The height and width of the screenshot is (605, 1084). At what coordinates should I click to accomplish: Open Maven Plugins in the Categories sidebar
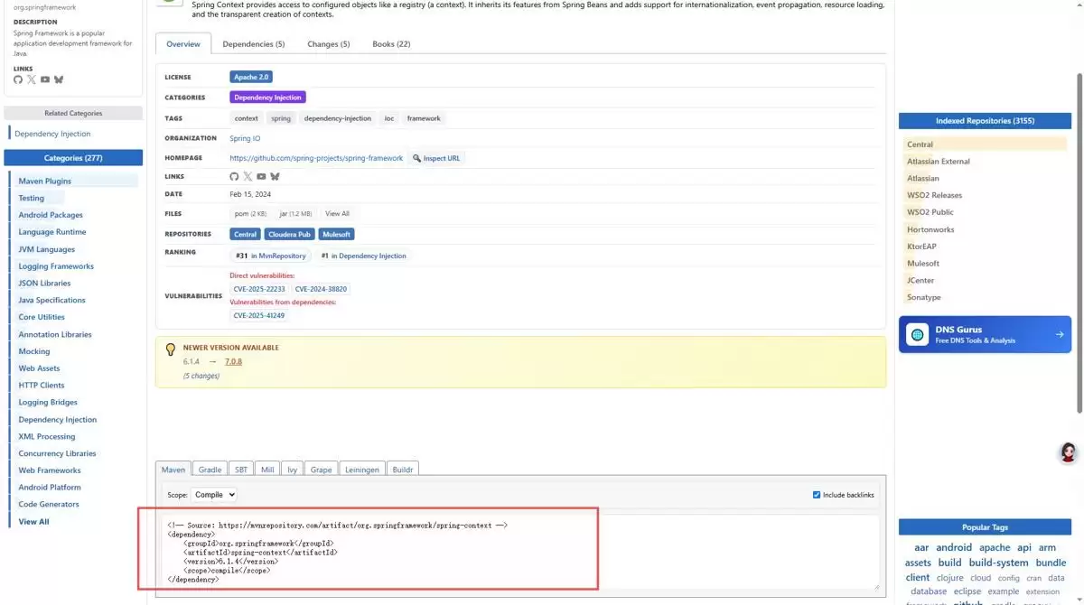click(x=45, y=181)
